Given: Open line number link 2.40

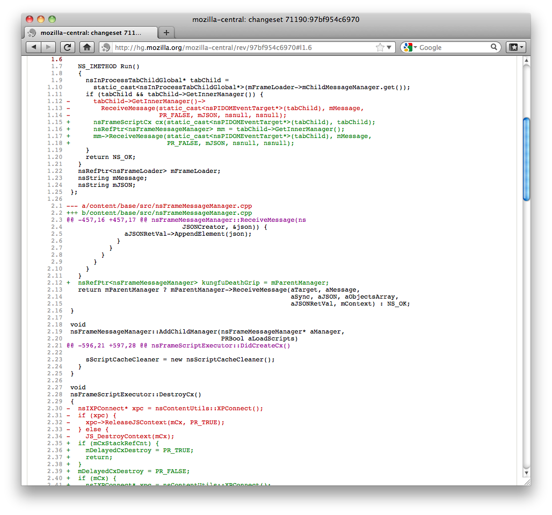Looking at the screenshot, I should tap(55, 478).
